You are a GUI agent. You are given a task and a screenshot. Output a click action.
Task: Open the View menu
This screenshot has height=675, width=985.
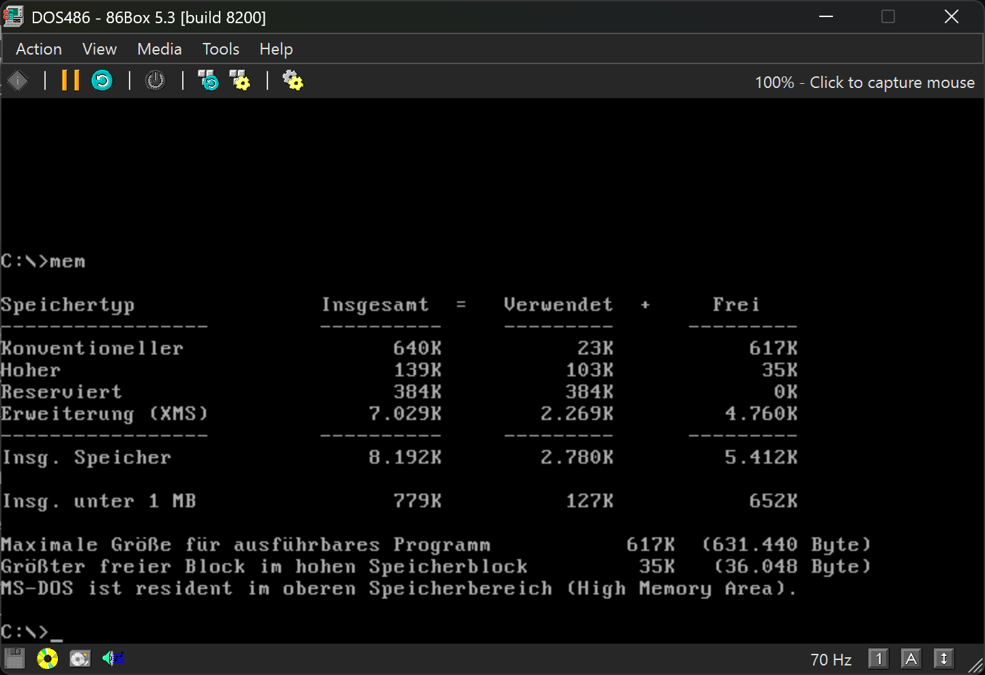click(x=100, y=49)
